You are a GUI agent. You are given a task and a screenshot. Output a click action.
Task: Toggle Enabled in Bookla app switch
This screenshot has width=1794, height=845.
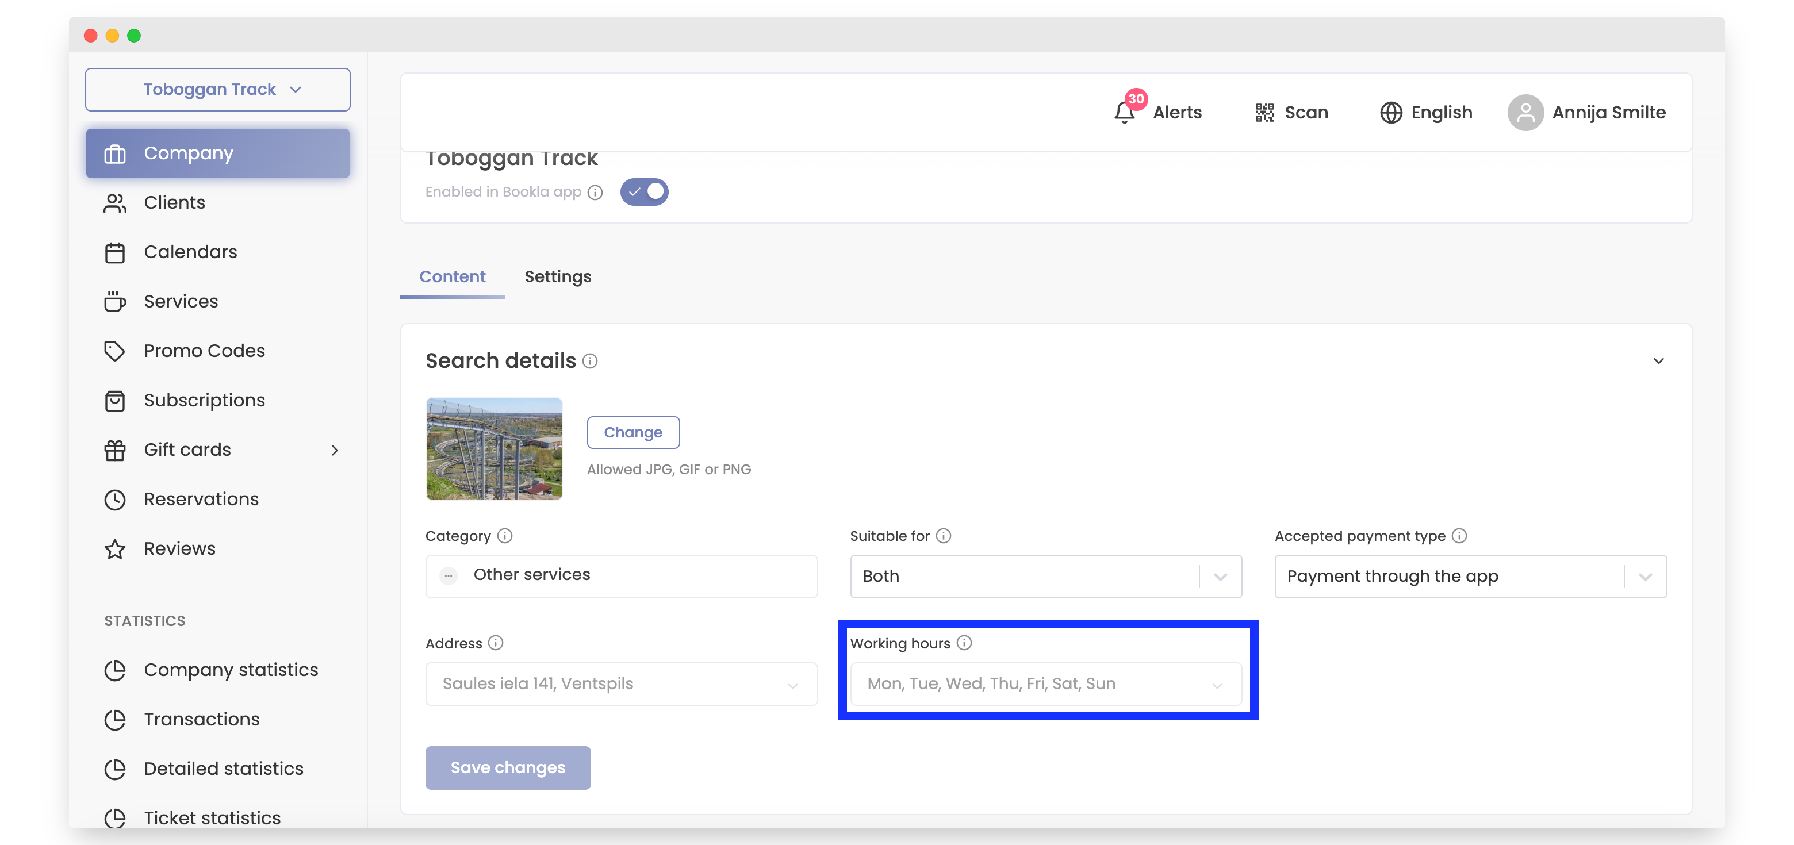pos(644,191)
